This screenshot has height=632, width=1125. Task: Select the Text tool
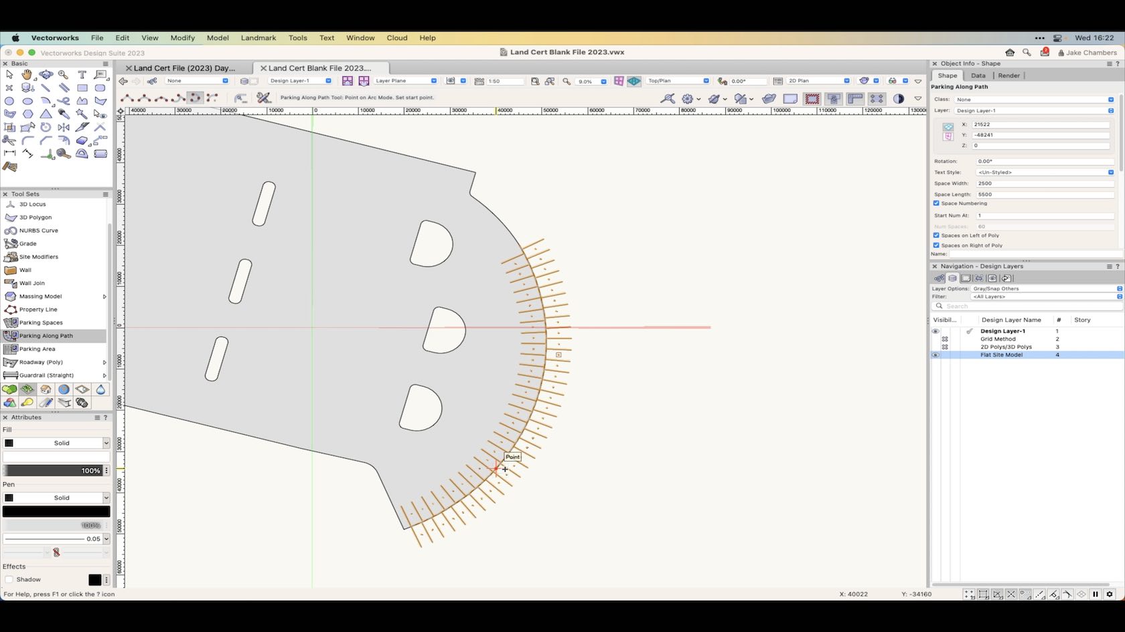(x=82, y=75)
